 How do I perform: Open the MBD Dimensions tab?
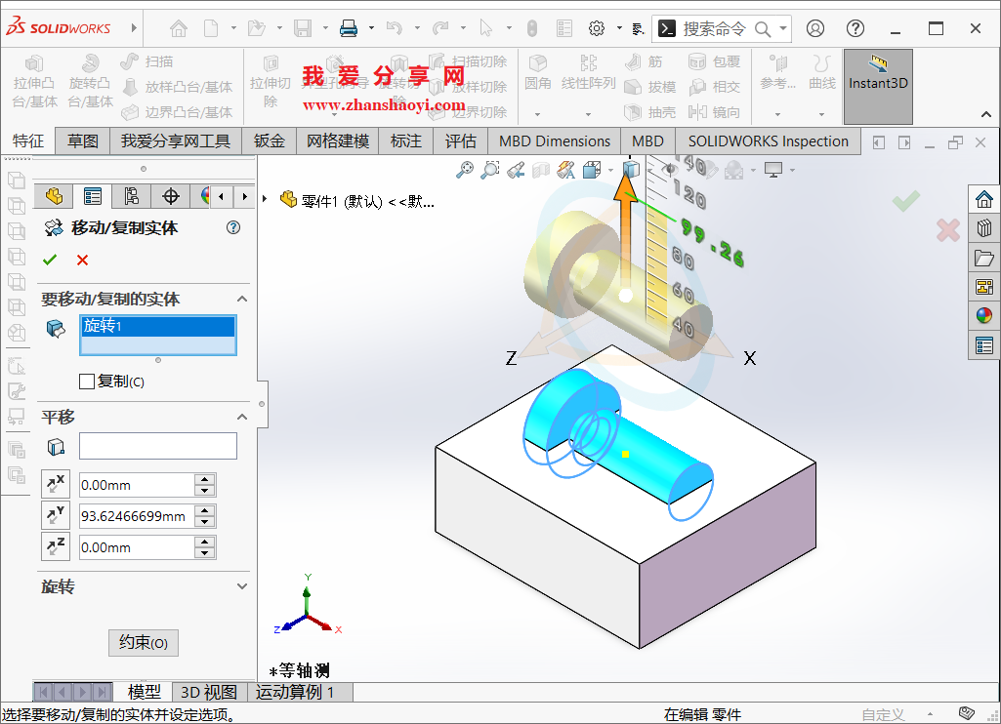pos(554,141)
